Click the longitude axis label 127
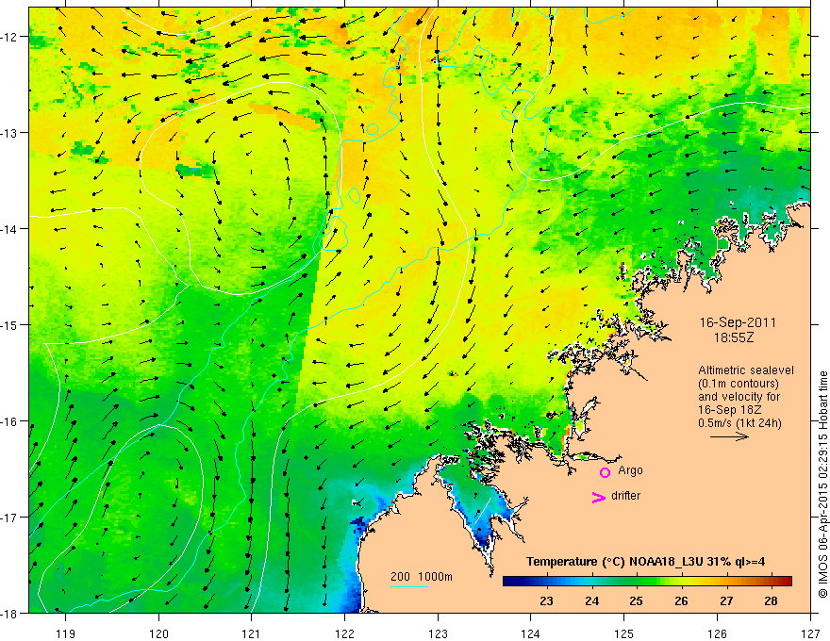830x641 pixels. pos(810,633)
